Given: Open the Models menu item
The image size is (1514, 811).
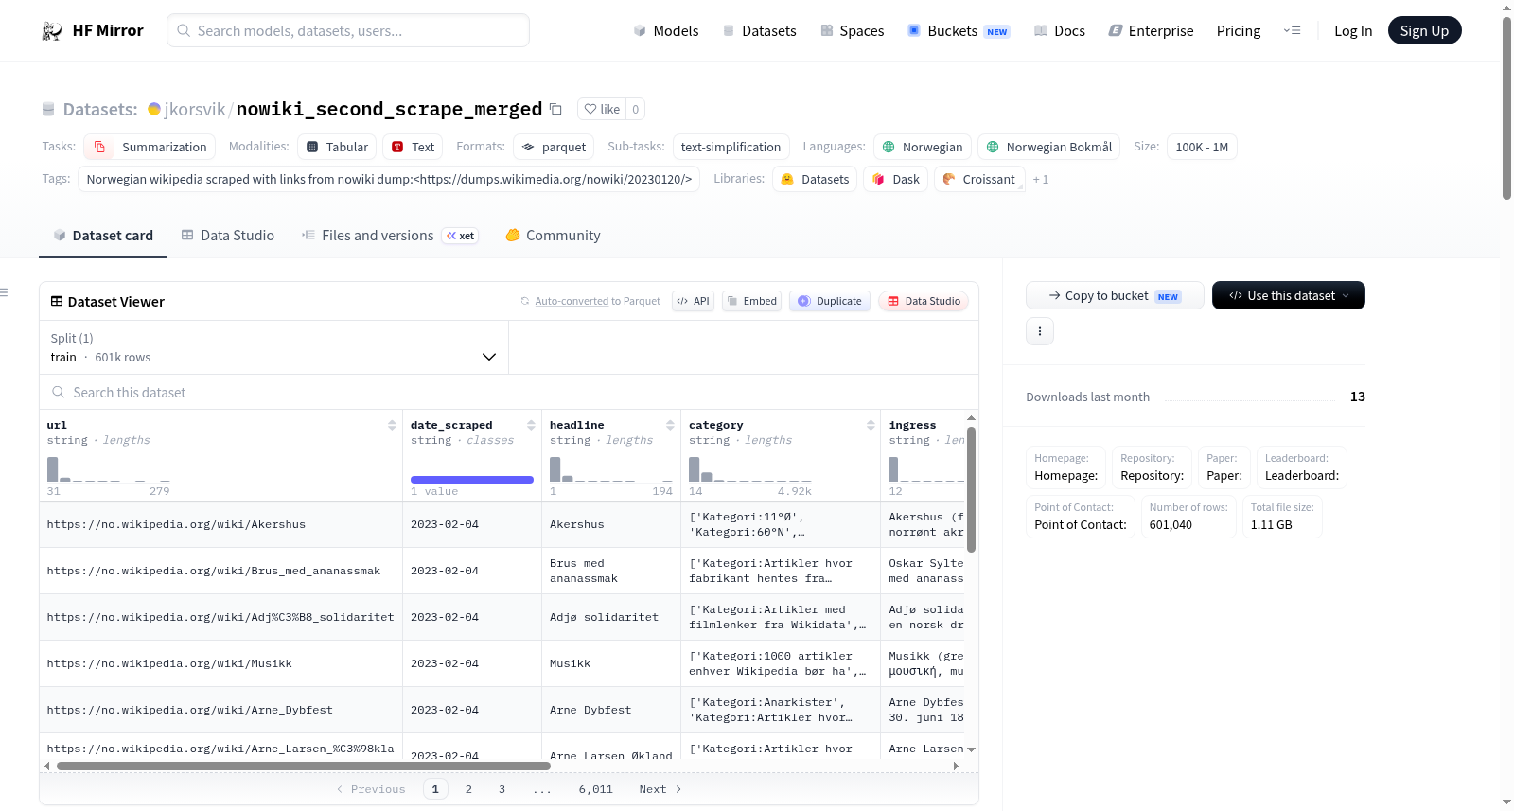Looking at the screenshot, I should tap(665, 30).
